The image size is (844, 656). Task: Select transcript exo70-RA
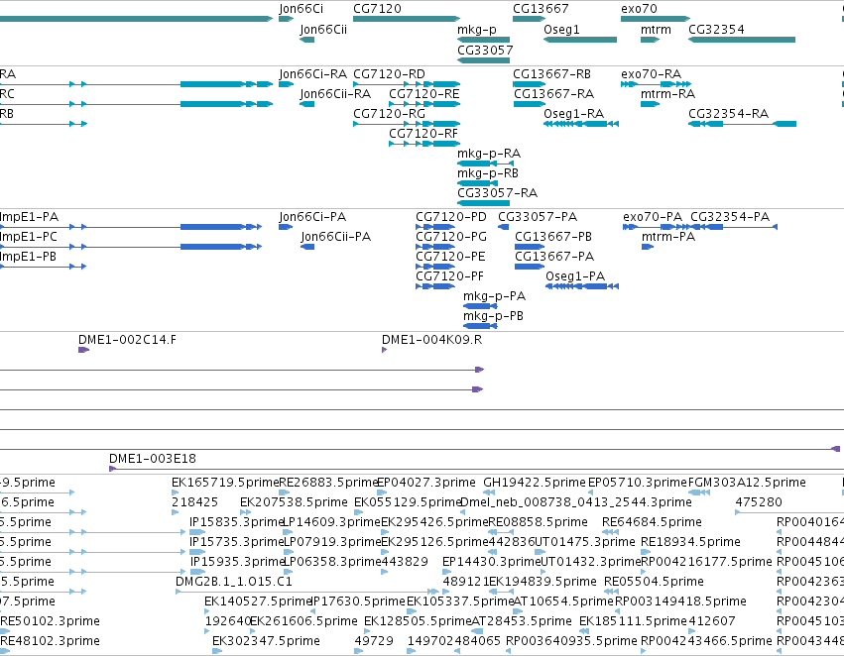(656, 84)
